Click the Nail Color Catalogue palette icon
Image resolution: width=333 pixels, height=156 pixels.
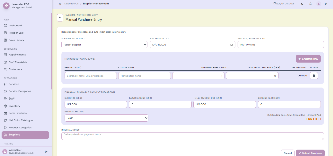click(x=5, y=120)
